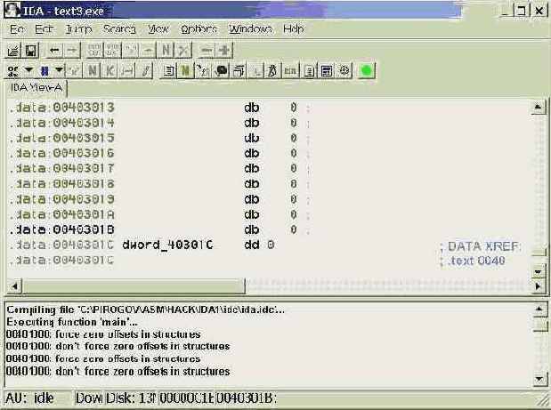Select the IDA View-A tab
The image size is (551, 410).
(x=36, y=88)
